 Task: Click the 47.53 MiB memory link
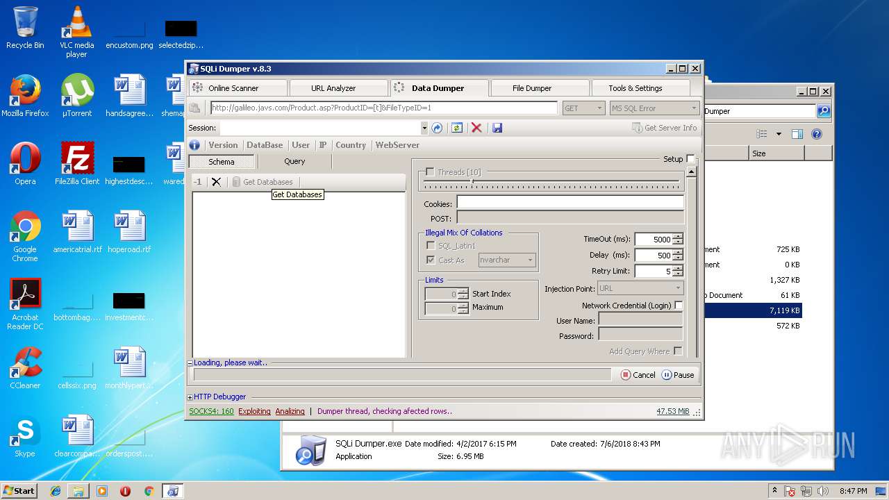click(x=673, y=411)
